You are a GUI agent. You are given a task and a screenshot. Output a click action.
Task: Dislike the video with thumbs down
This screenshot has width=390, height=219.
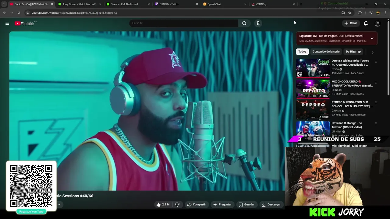point(177,204)
